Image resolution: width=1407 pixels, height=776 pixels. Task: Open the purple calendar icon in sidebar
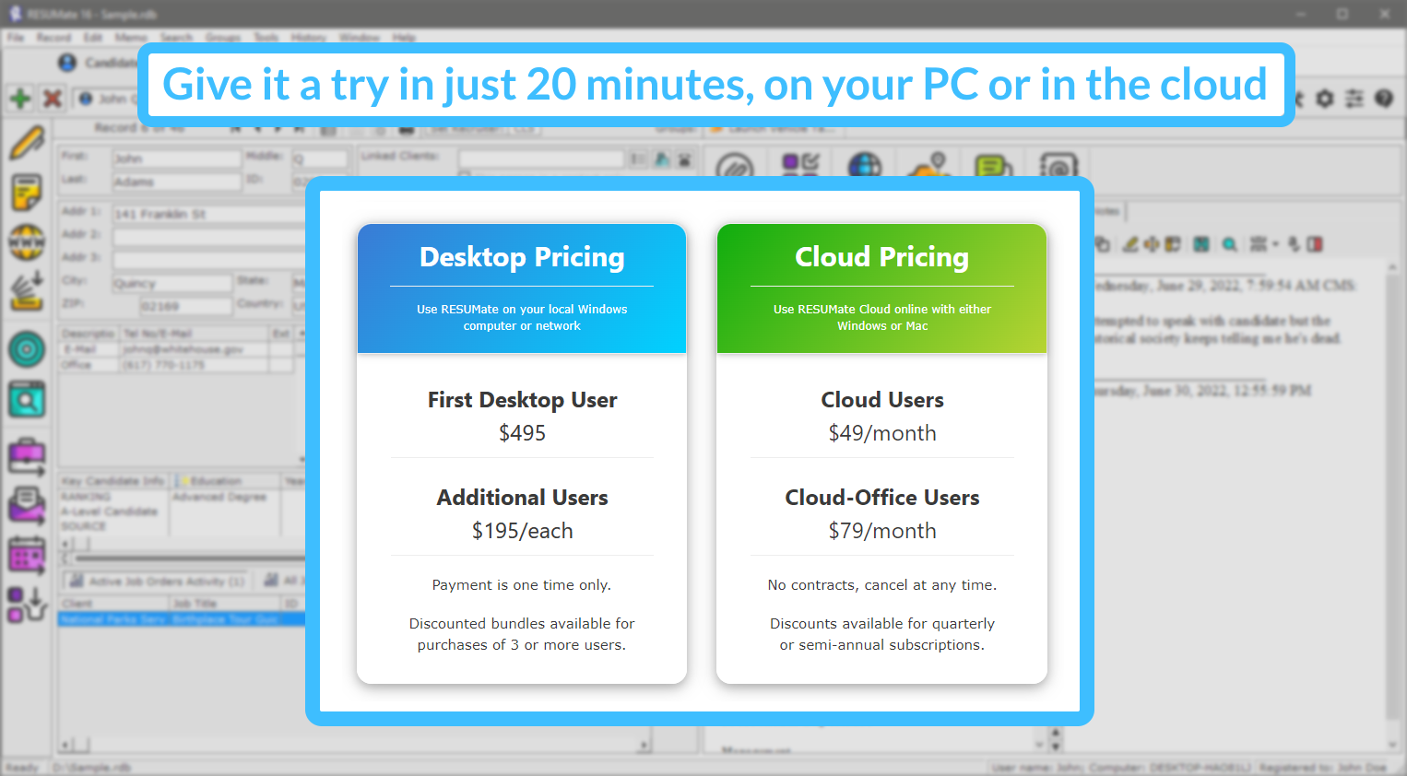tap(27, 555)
